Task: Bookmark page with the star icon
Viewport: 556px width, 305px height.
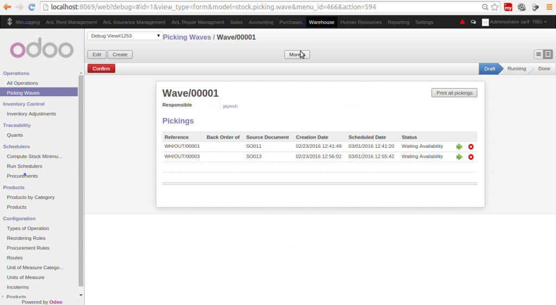Action: [x=494, y=8]
